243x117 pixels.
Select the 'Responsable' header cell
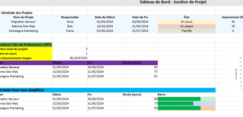click(70, 17)
